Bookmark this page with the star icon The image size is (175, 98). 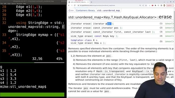coord(146,5)
